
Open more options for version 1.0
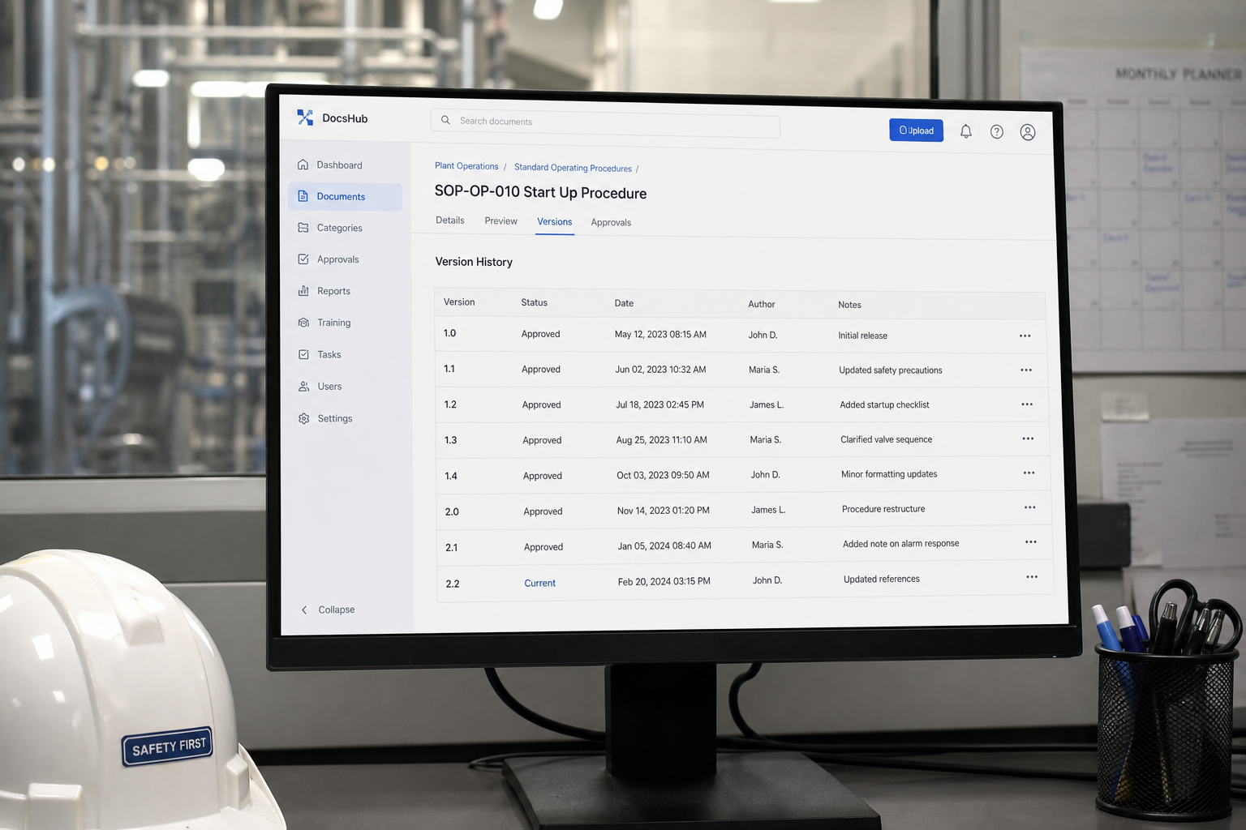click(1025, 336)
